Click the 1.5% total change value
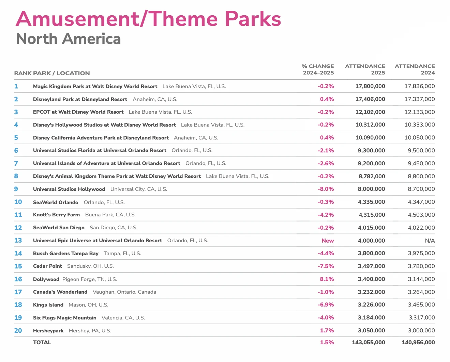450x362 pixels. pyautogui.click(x=327, y=342)
